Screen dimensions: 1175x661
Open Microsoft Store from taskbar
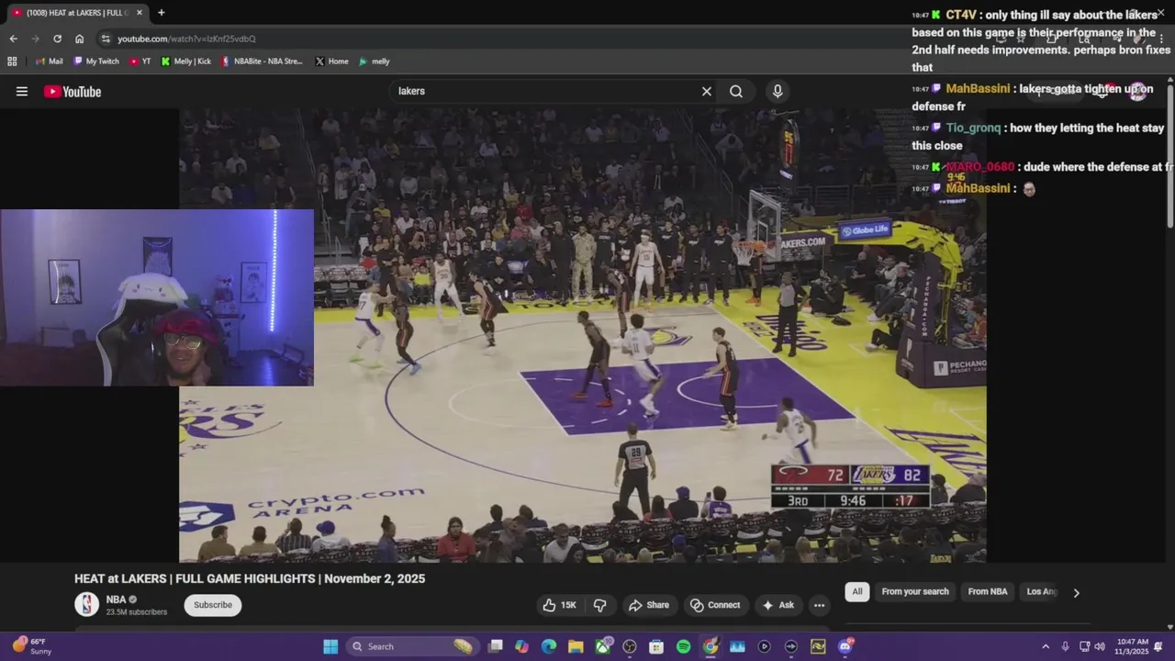tap(656, 646)
